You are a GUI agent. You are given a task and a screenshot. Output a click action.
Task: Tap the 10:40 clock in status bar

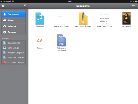pyautogui.click(x=69, y=1)
